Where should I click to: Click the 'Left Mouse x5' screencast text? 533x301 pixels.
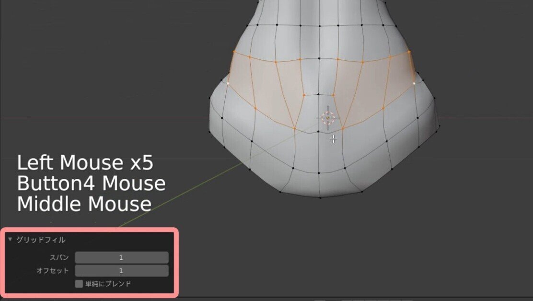85,163
